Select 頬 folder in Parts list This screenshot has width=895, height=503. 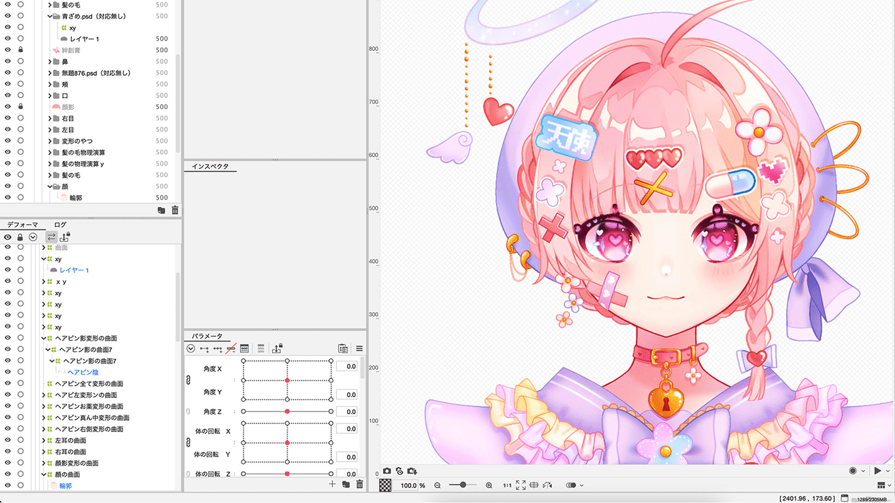tap(65, 84)
